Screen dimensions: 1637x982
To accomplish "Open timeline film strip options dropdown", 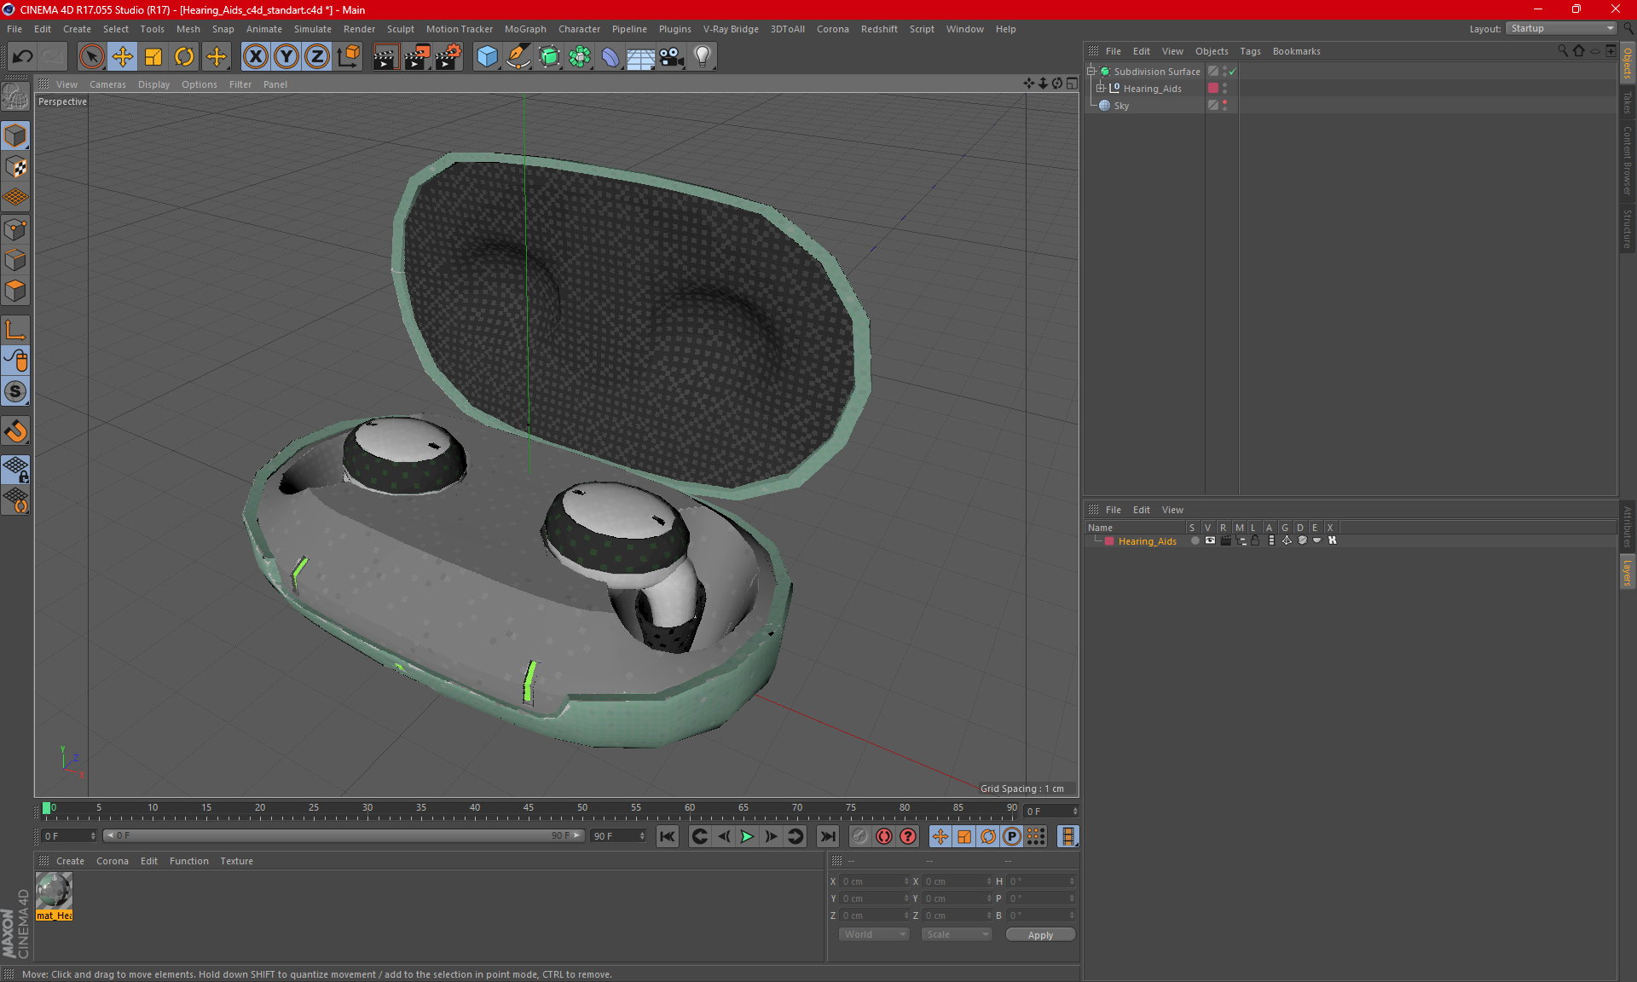I will (x=1067, y=836).
